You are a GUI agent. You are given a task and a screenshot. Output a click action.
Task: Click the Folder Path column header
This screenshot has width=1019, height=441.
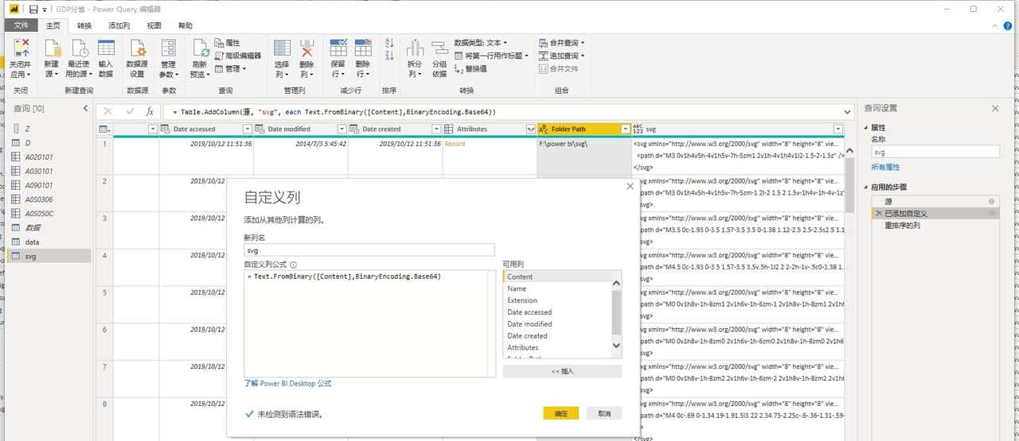pyautogui.click(x=584, y=129)
